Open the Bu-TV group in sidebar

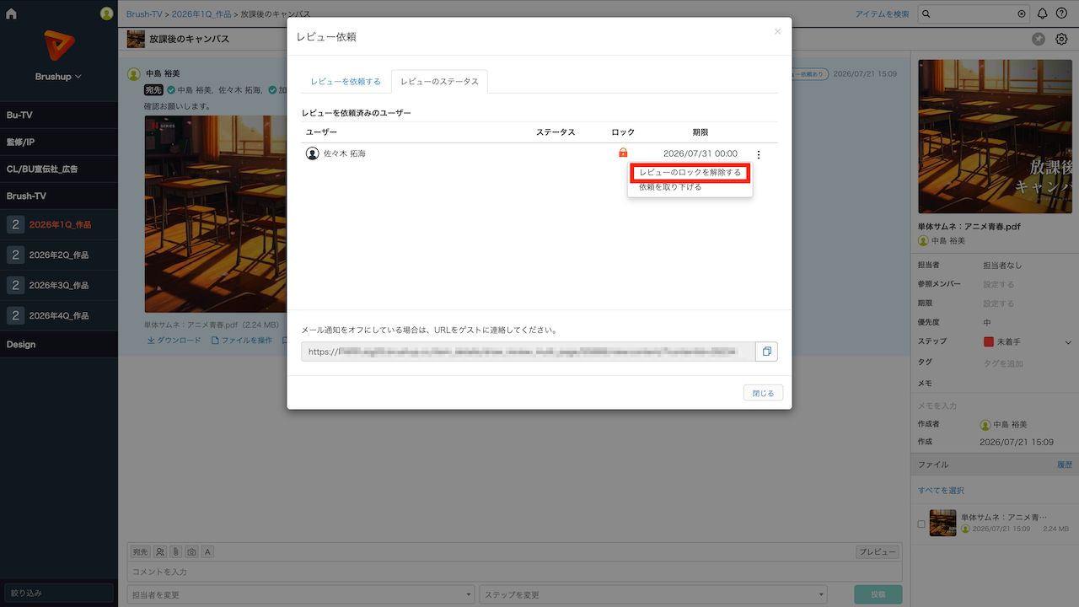coord(58,115)
